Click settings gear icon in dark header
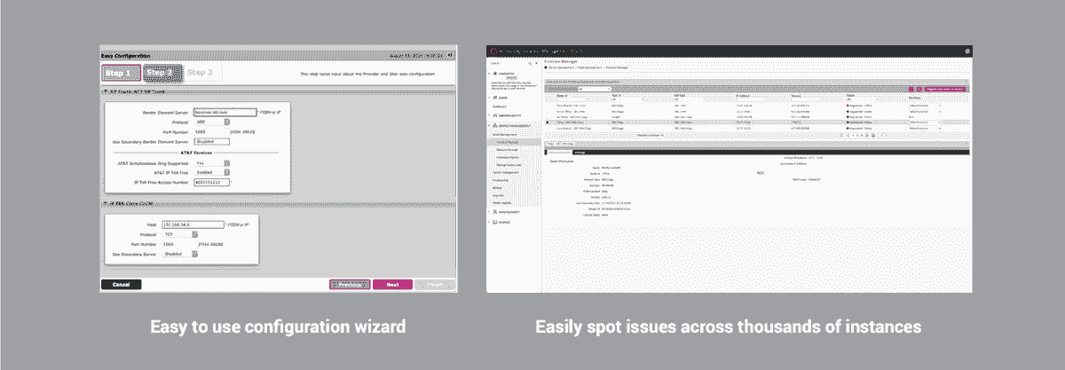1065x370 pixels. pos(966,51)
